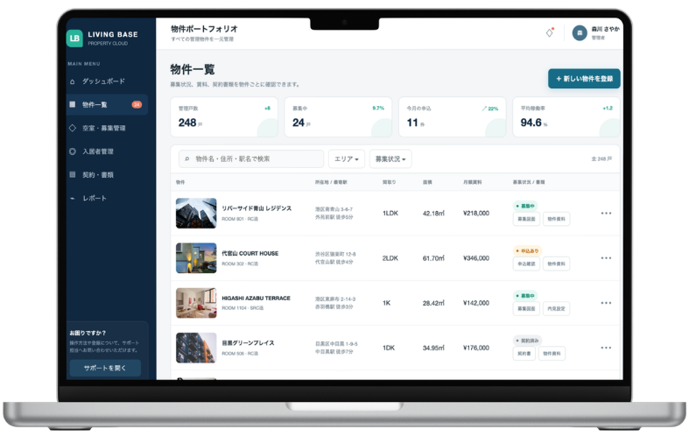The width and height of the screenshot is (689, 436).
Task: Open 募集図面 for HIGASHI AZABU TERRACE
Action: pyautogui.click(x=526, y=308)
